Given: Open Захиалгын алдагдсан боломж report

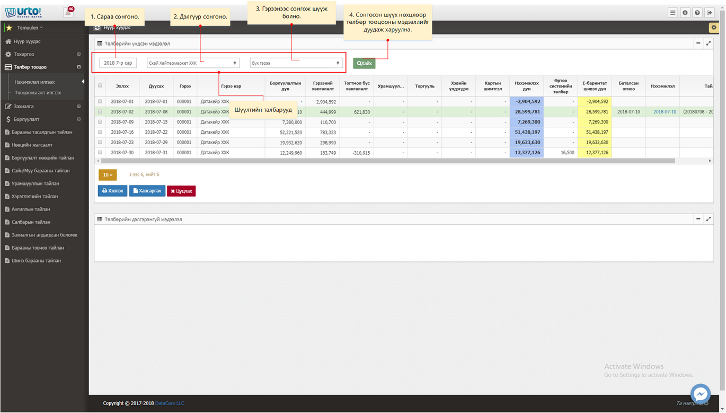Looking at the screenshot, I should click(44, 235).
